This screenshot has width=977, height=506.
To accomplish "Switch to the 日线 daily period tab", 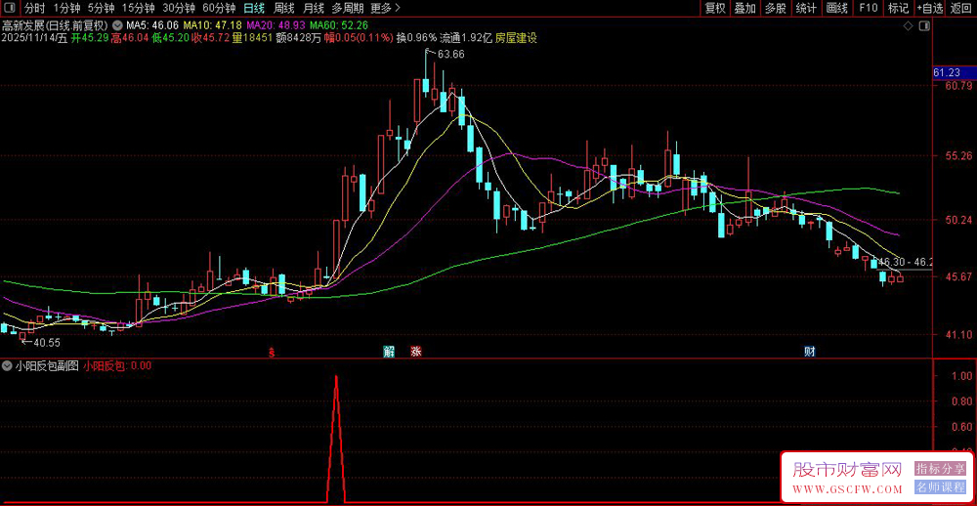I will (253, 8).
